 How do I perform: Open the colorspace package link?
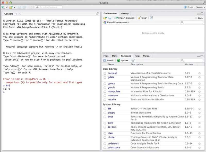click(x=114, y=148)
